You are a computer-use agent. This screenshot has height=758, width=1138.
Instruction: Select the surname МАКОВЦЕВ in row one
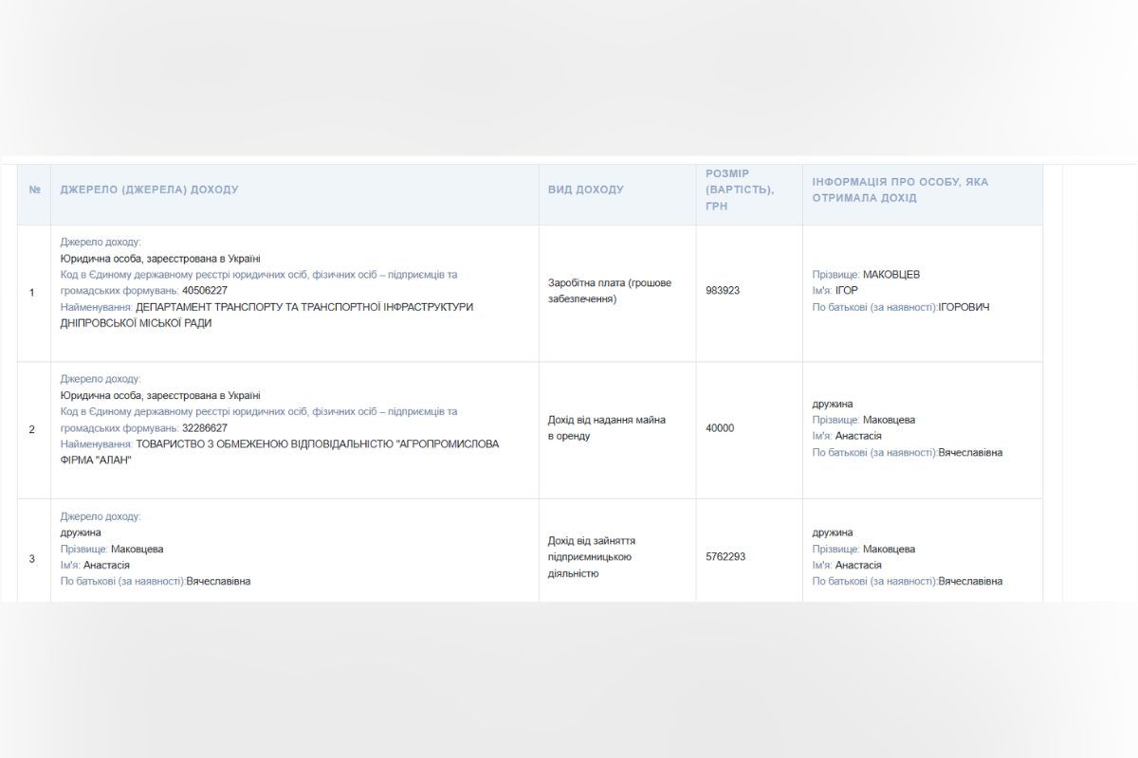pyautogui.click(x=890, y=275)
